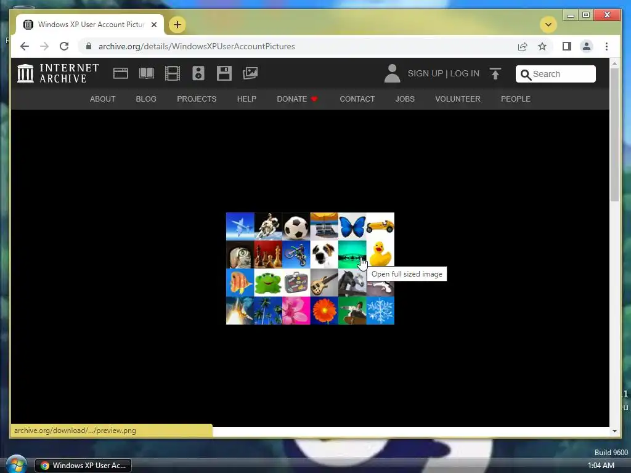Image resolution: width=631 pixels, height=473 pixels.
Task: Click the page vertical scrollbar thumb
Action: 614,135
